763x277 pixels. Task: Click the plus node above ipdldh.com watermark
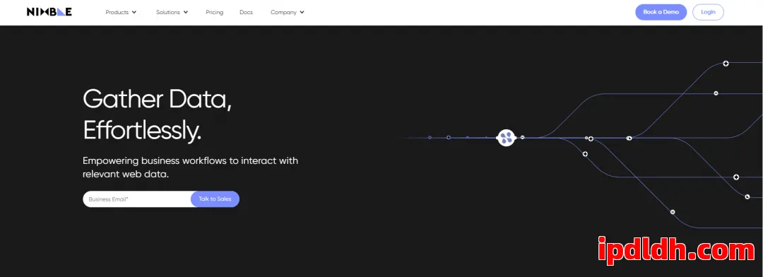pos(736,177)
